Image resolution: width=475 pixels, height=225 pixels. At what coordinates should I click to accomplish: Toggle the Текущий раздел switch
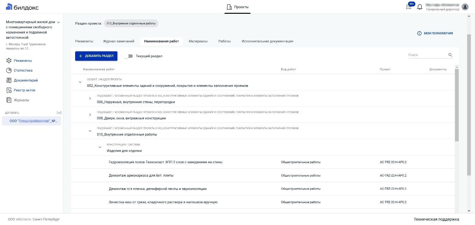(128, 56)
